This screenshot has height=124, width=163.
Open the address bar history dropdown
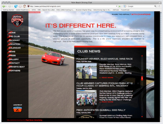pyautogui.click(x=116, y=6)
